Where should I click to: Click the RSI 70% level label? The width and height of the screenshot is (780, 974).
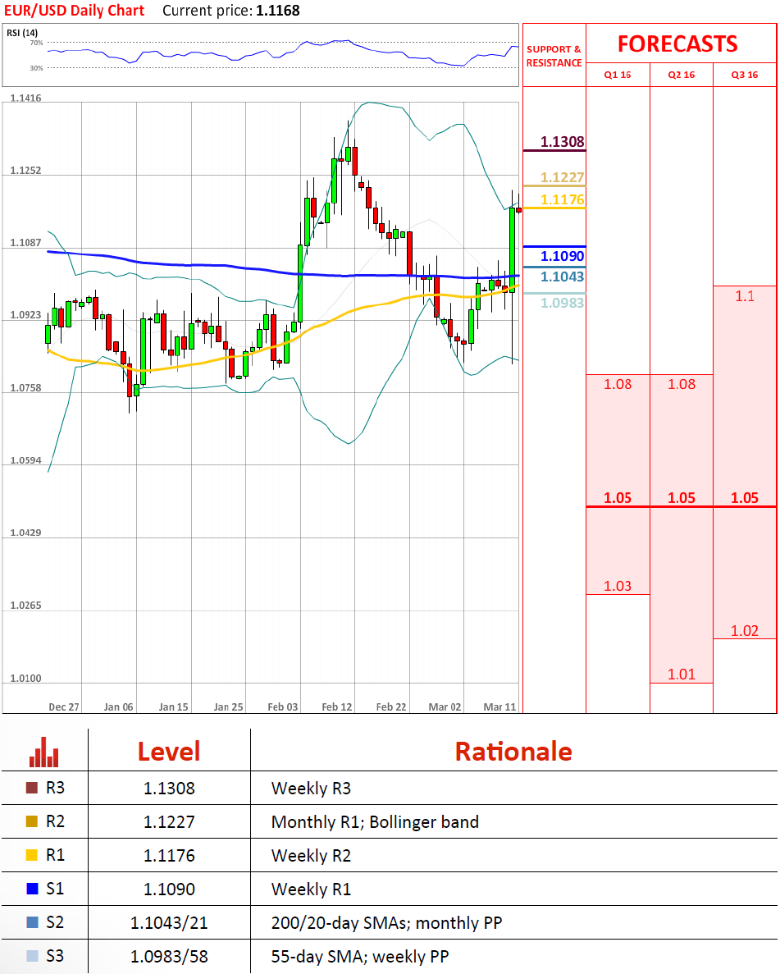[37, 43]
